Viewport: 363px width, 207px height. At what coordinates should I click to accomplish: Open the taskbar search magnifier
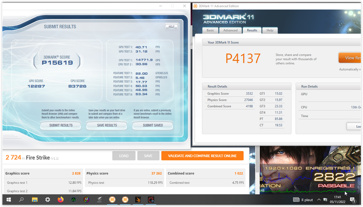click(x=21, y=200)
